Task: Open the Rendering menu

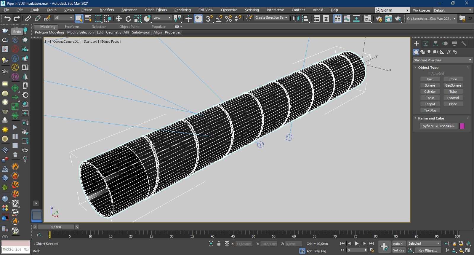Action: [182, 10]
